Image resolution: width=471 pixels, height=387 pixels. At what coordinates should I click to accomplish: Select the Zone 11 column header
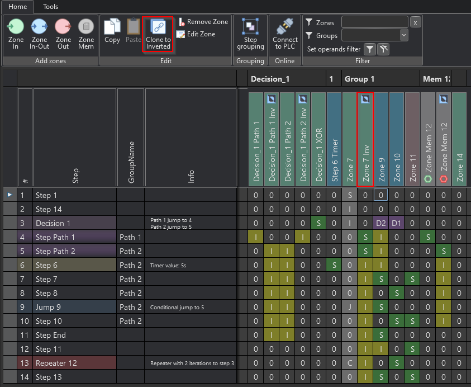pos(412,139)
